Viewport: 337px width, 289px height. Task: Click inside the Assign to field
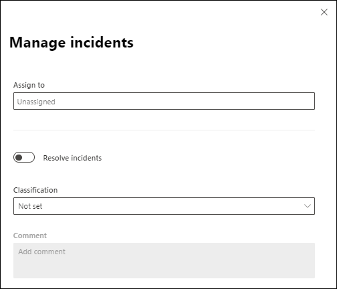point(164,101)
